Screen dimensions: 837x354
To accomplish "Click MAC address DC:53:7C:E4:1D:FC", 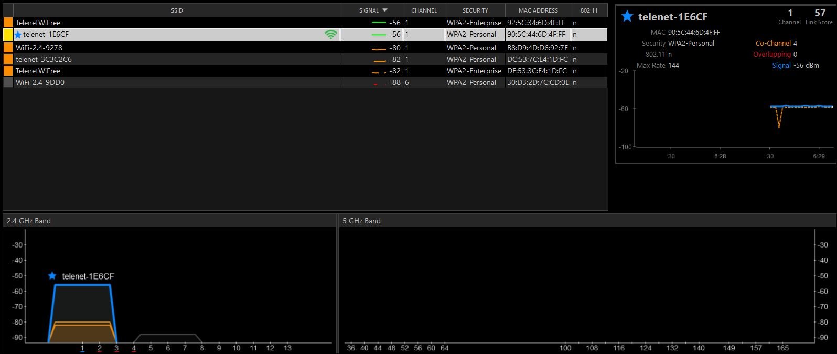I will pos(537,59).
